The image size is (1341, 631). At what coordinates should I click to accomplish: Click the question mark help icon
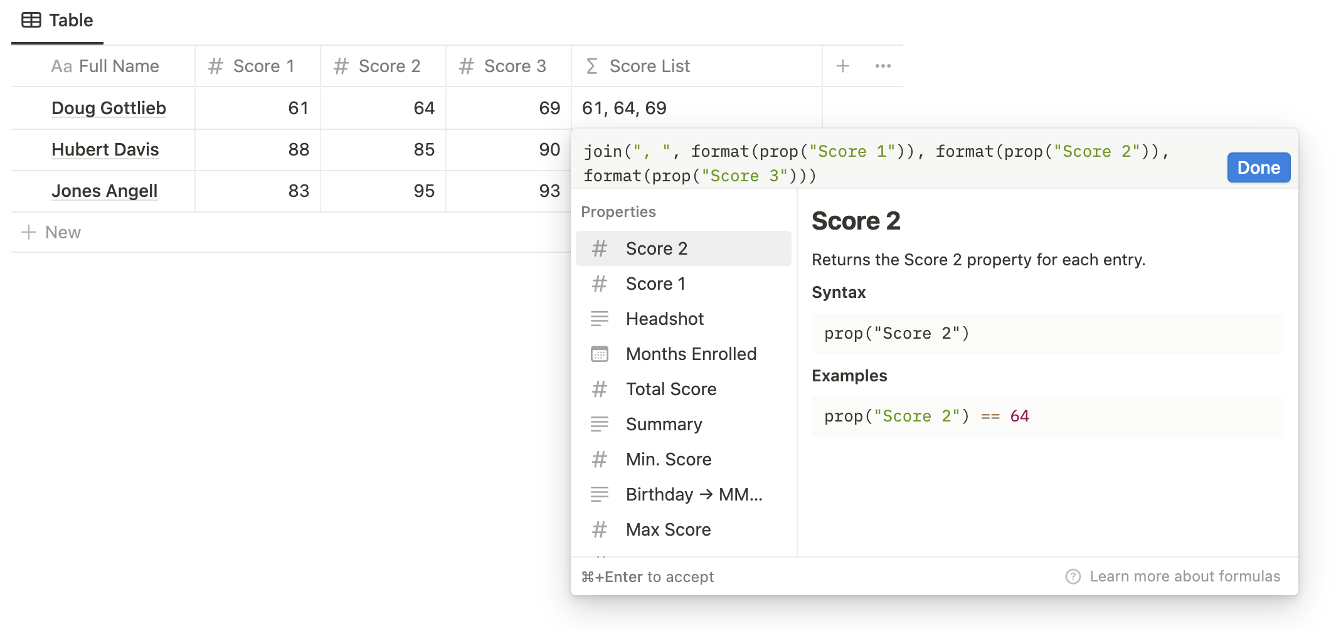coord(1073,576)
